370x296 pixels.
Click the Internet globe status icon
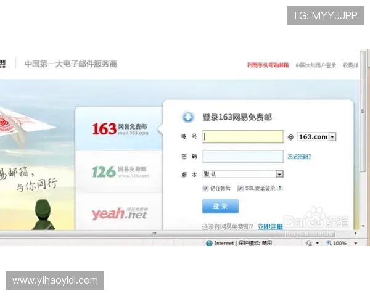[x=209, y=243]
